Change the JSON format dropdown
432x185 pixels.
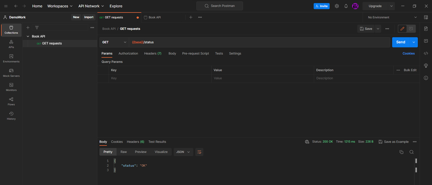click(183, 152)
